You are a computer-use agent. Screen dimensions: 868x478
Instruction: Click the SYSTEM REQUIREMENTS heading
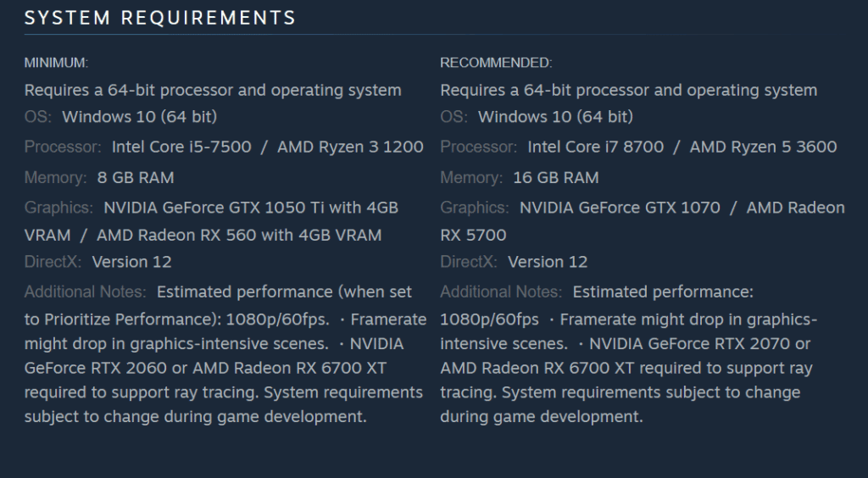point(160,18)
